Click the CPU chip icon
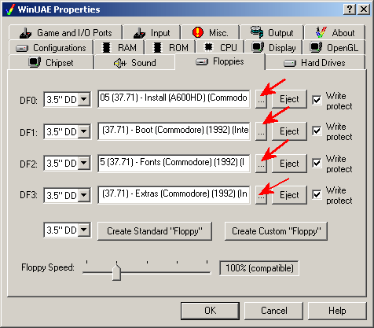 [208, 47]
